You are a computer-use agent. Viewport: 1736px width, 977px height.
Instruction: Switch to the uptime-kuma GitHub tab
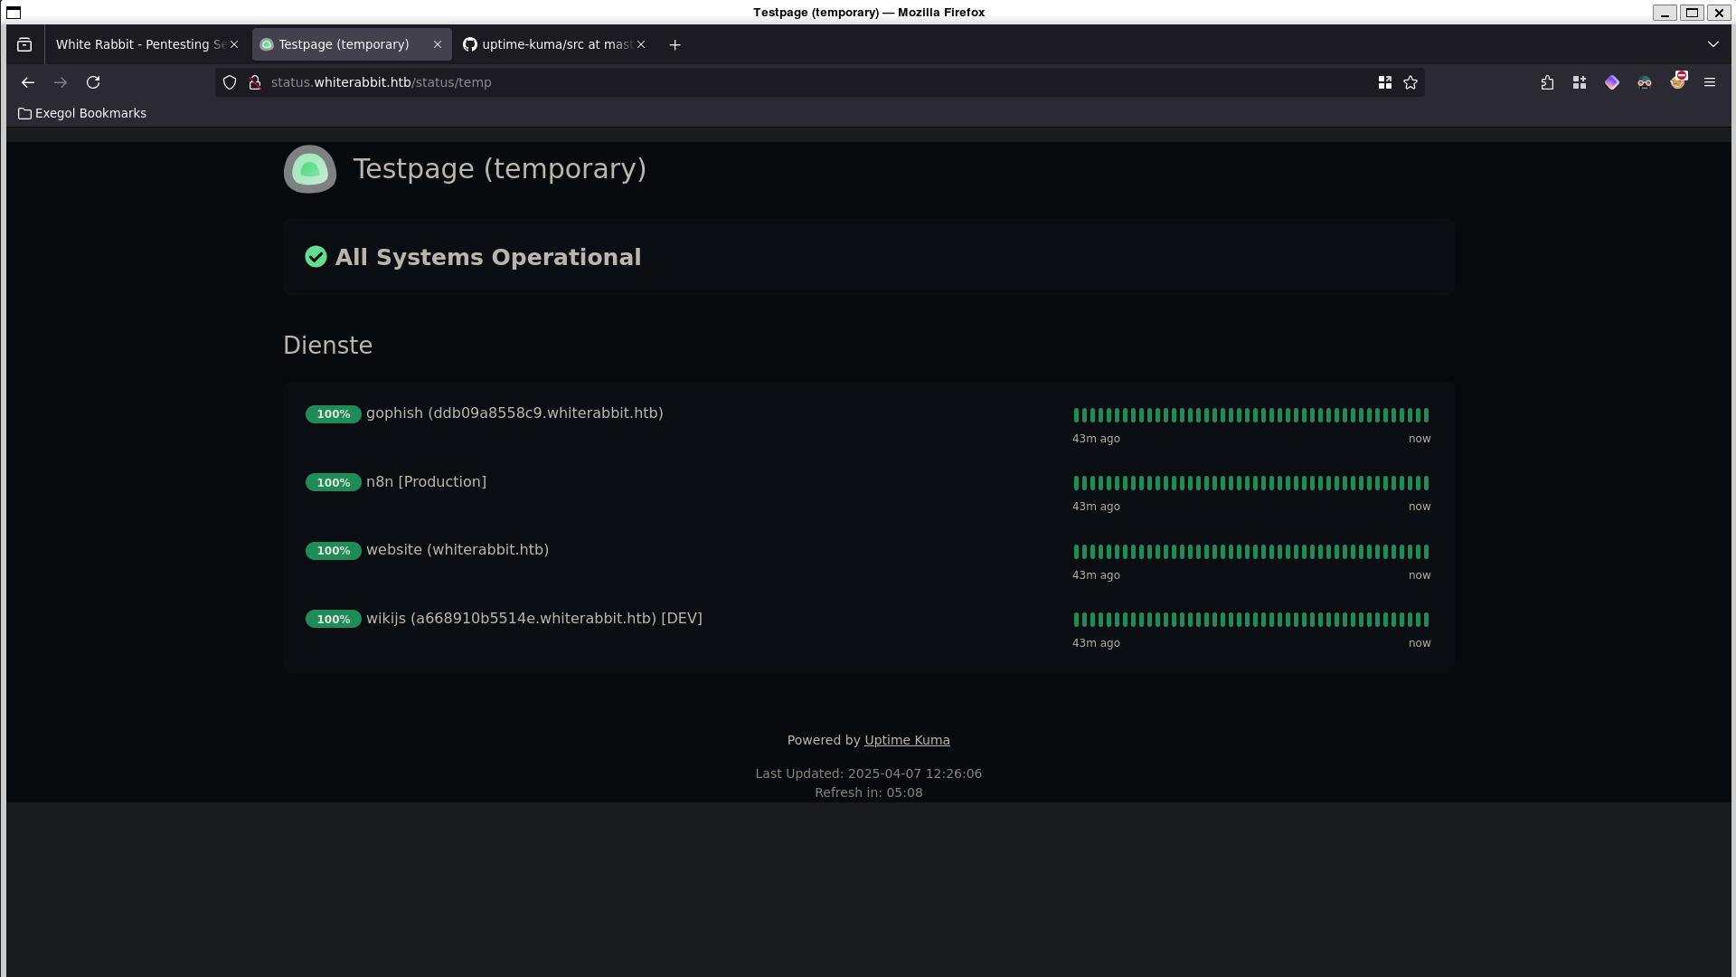tap(547, 44)
